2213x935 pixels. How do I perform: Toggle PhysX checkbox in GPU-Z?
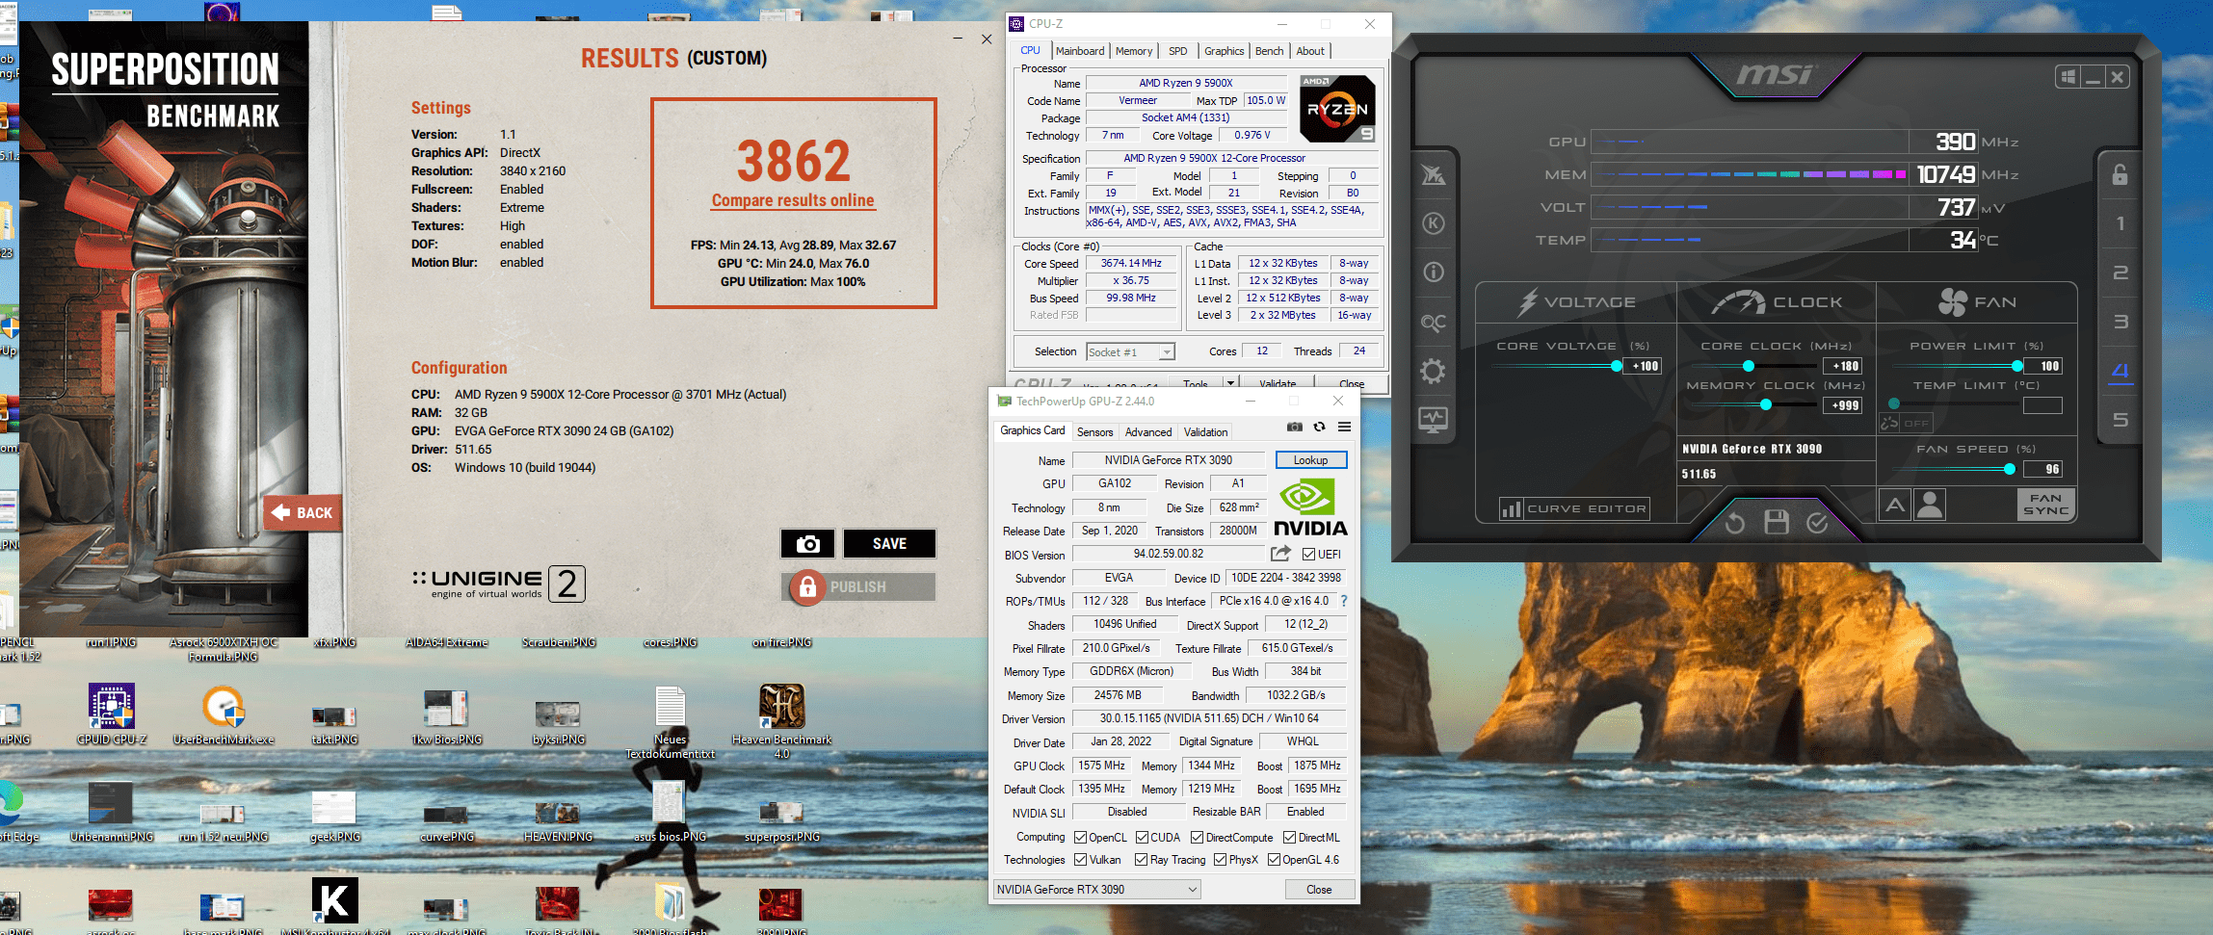pyautogui.click(x=1220, y=860)
